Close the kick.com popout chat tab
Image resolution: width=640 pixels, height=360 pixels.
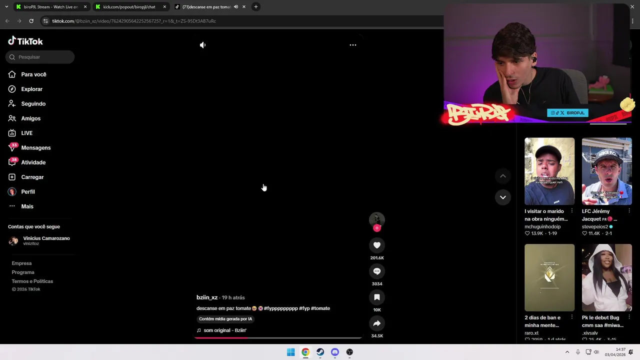tap(164, 7)
